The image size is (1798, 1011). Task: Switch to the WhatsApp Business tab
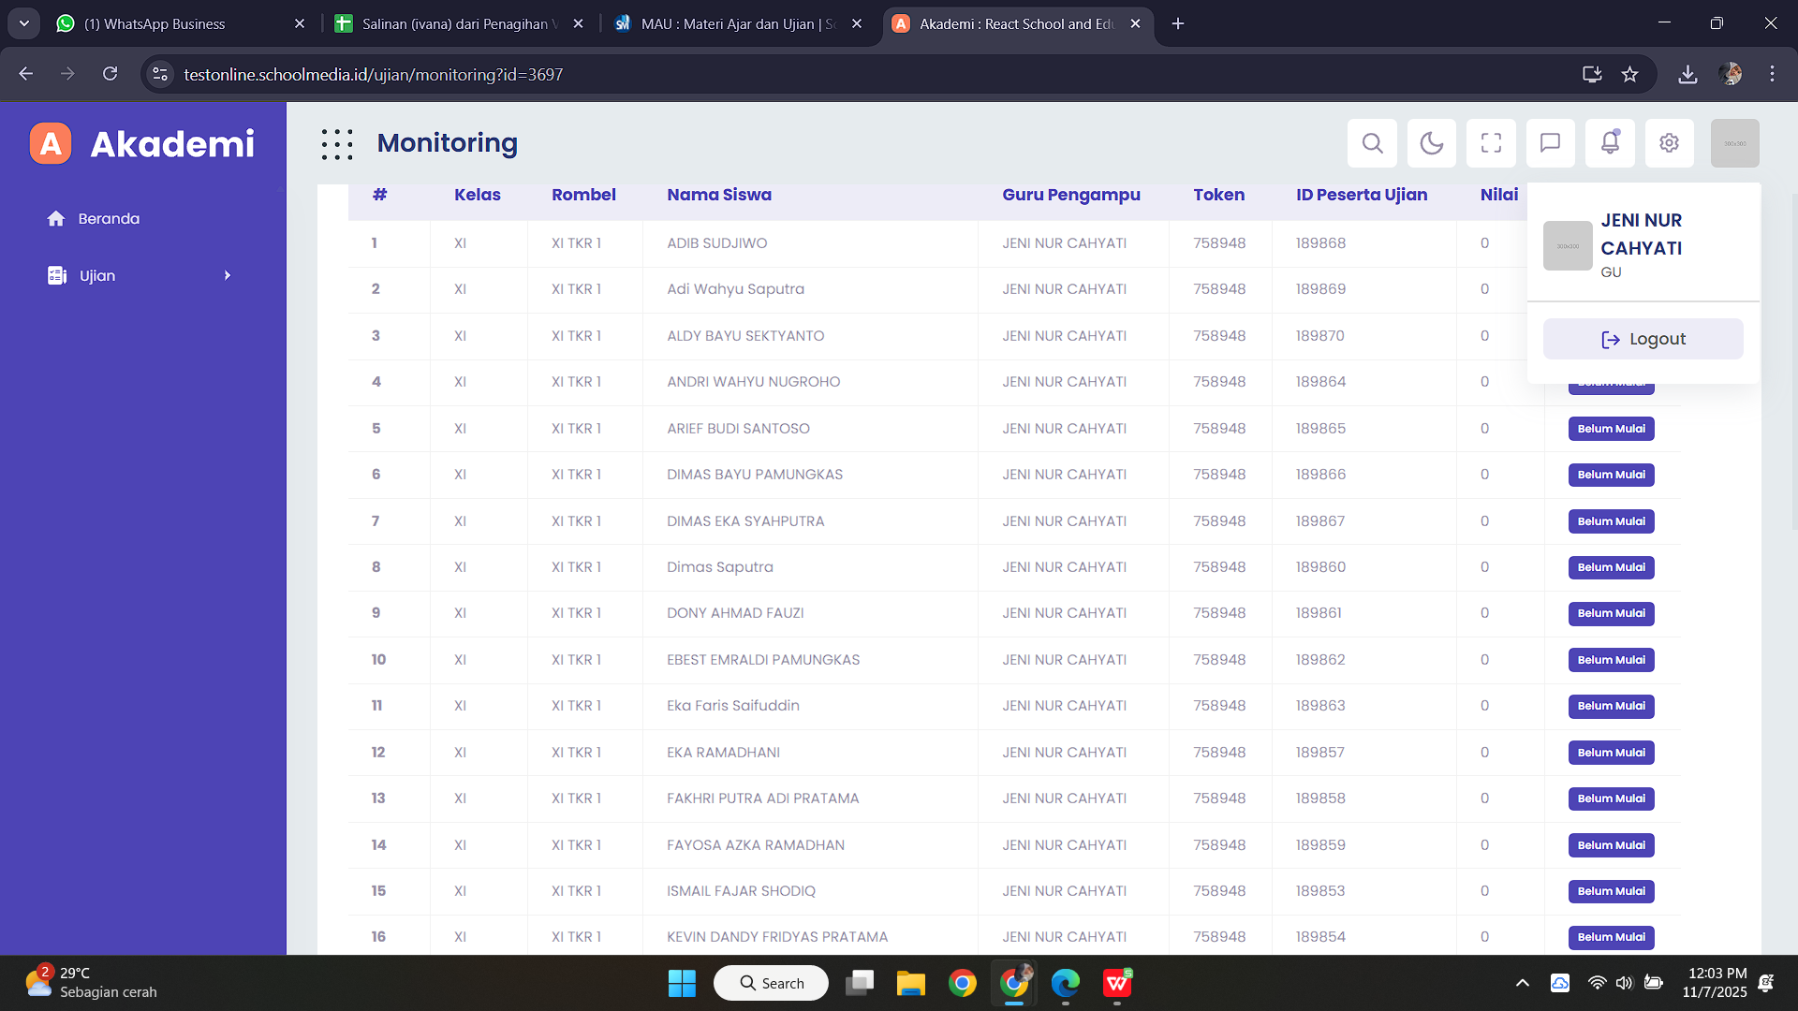pos(155,23)
